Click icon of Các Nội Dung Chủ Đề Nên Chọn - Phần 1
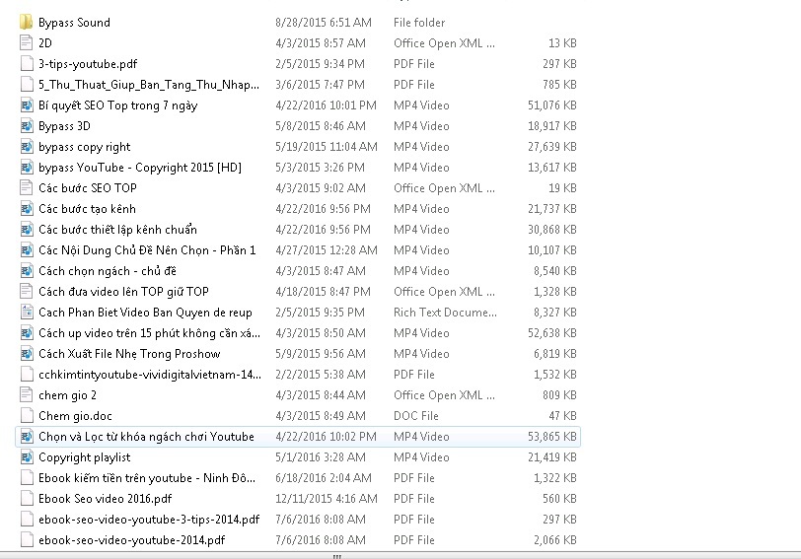This screenshot has height=559, width=801. click(x=26, y=250)
